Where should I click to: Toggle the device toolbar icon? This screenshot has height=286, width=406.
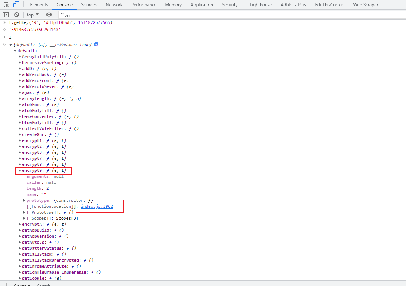coord(16,5)
